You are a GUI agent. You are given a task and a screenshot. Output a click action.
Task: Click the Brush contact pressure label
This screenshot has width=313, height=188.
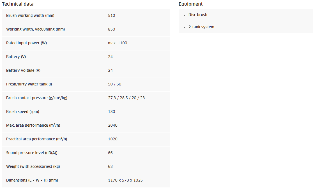click(x=37, y=98)
